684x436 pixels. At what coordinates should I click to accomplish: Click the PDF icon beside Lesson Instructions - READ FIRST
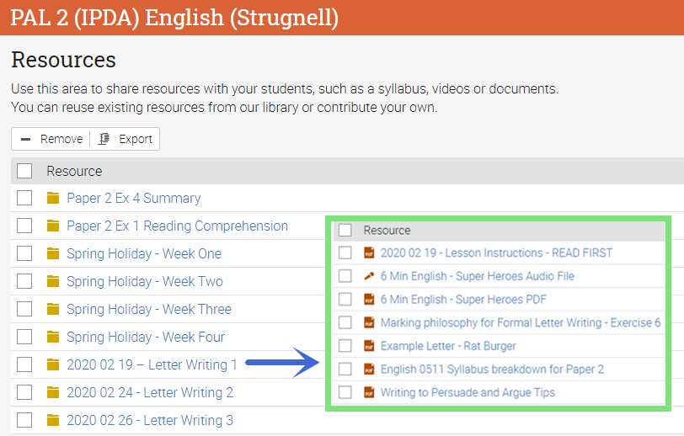(x=368, y=253)
